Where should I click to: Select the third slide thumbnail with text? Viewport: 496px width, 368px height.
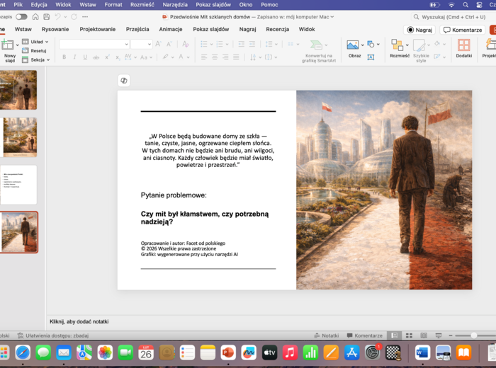coord(19,185)
